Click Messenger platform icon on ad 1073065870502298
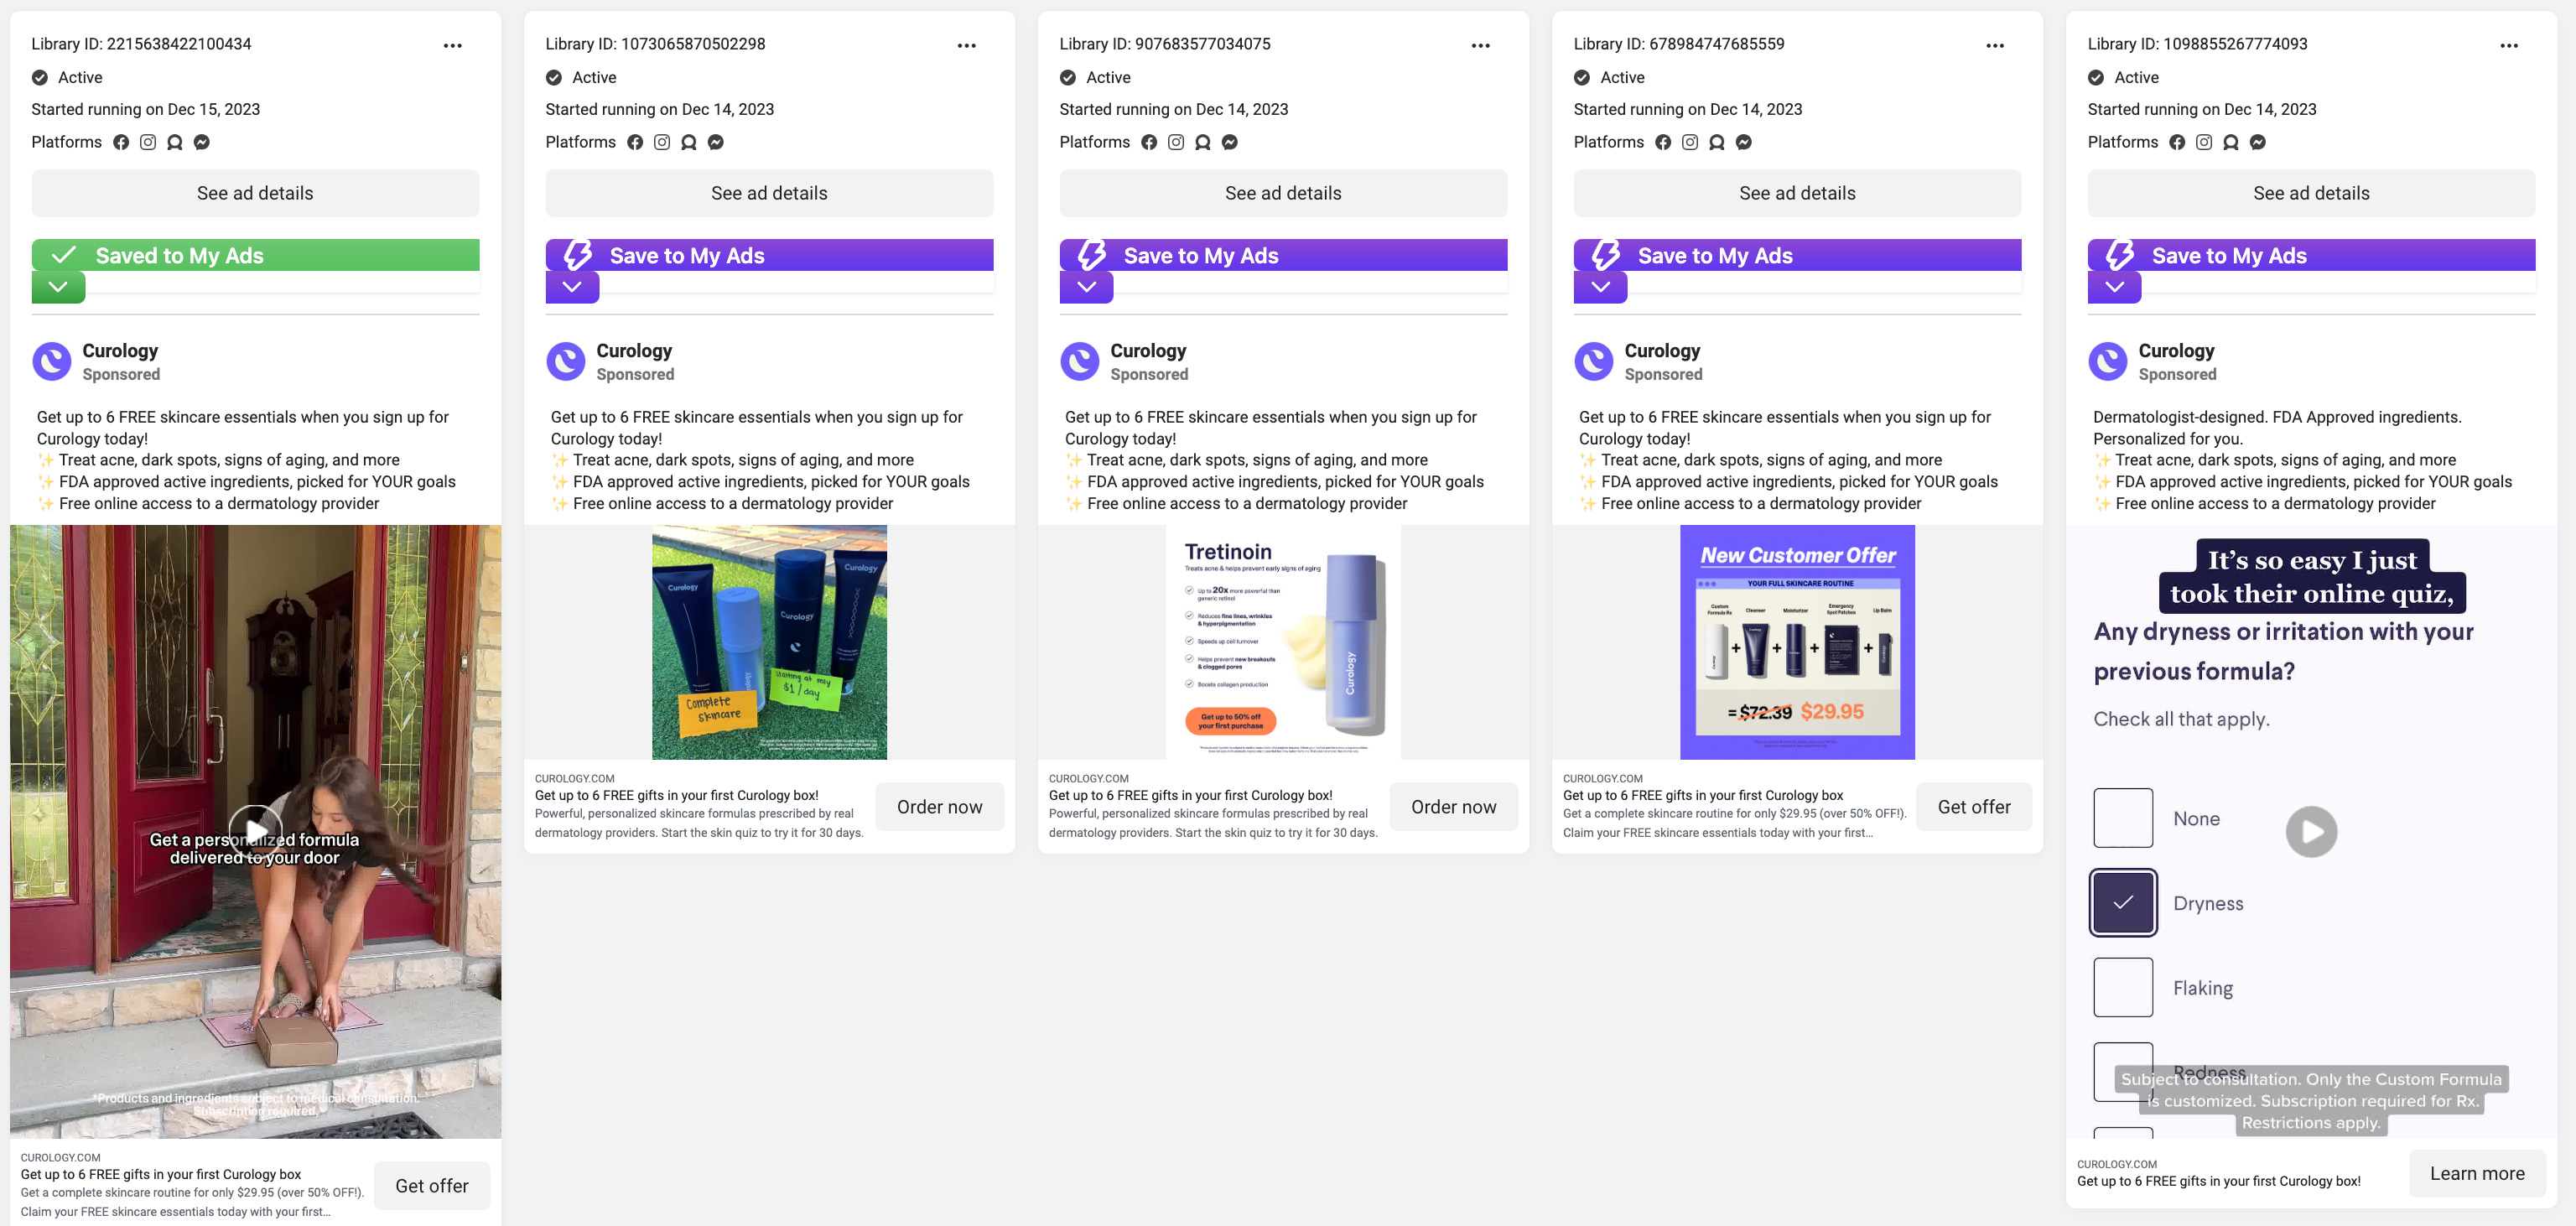This screenshot has width=2576, height=1226. point(716,142)
